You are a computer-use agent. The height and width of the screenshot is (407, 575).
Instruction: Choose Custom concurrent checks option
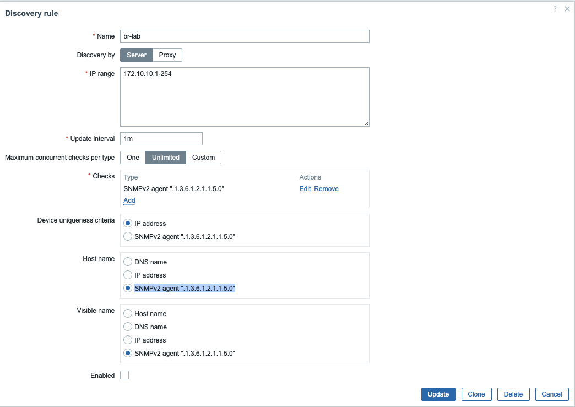203,158
